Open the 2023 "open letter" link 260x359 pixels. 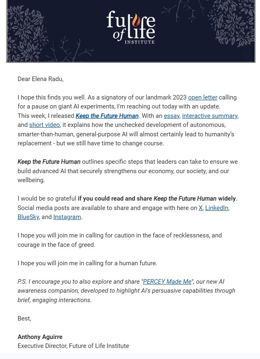(202, 97)
